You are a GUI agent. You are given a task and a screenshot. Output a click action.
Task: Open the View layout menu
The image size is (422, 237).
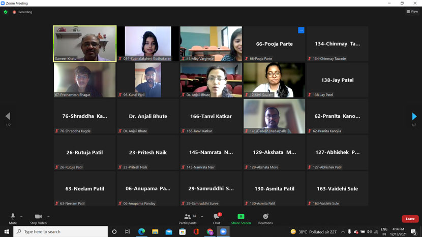[x=412, y=12]
